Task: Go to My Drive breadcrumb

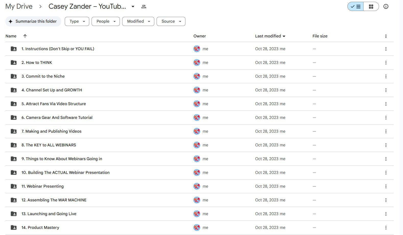Action: pos(19,6)
